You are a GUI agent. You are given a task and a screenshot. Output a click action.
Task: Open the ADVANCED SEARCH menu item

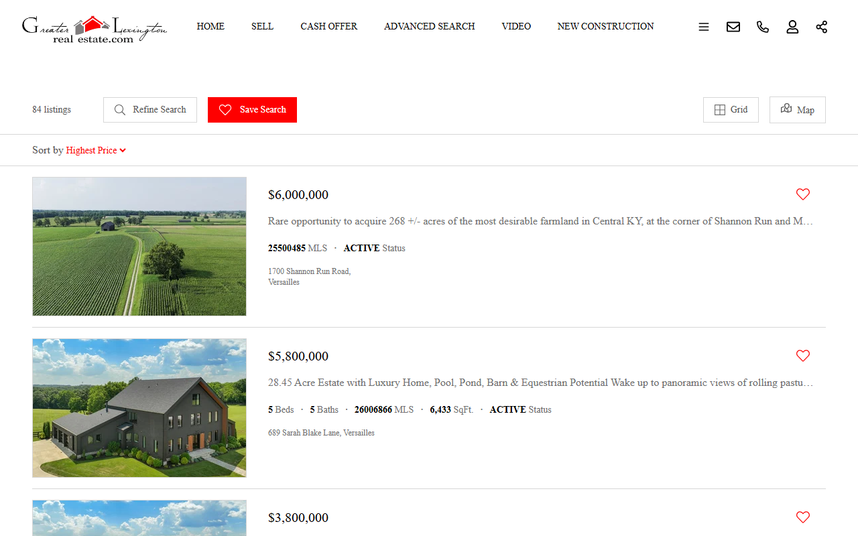[x=430, y=26]
